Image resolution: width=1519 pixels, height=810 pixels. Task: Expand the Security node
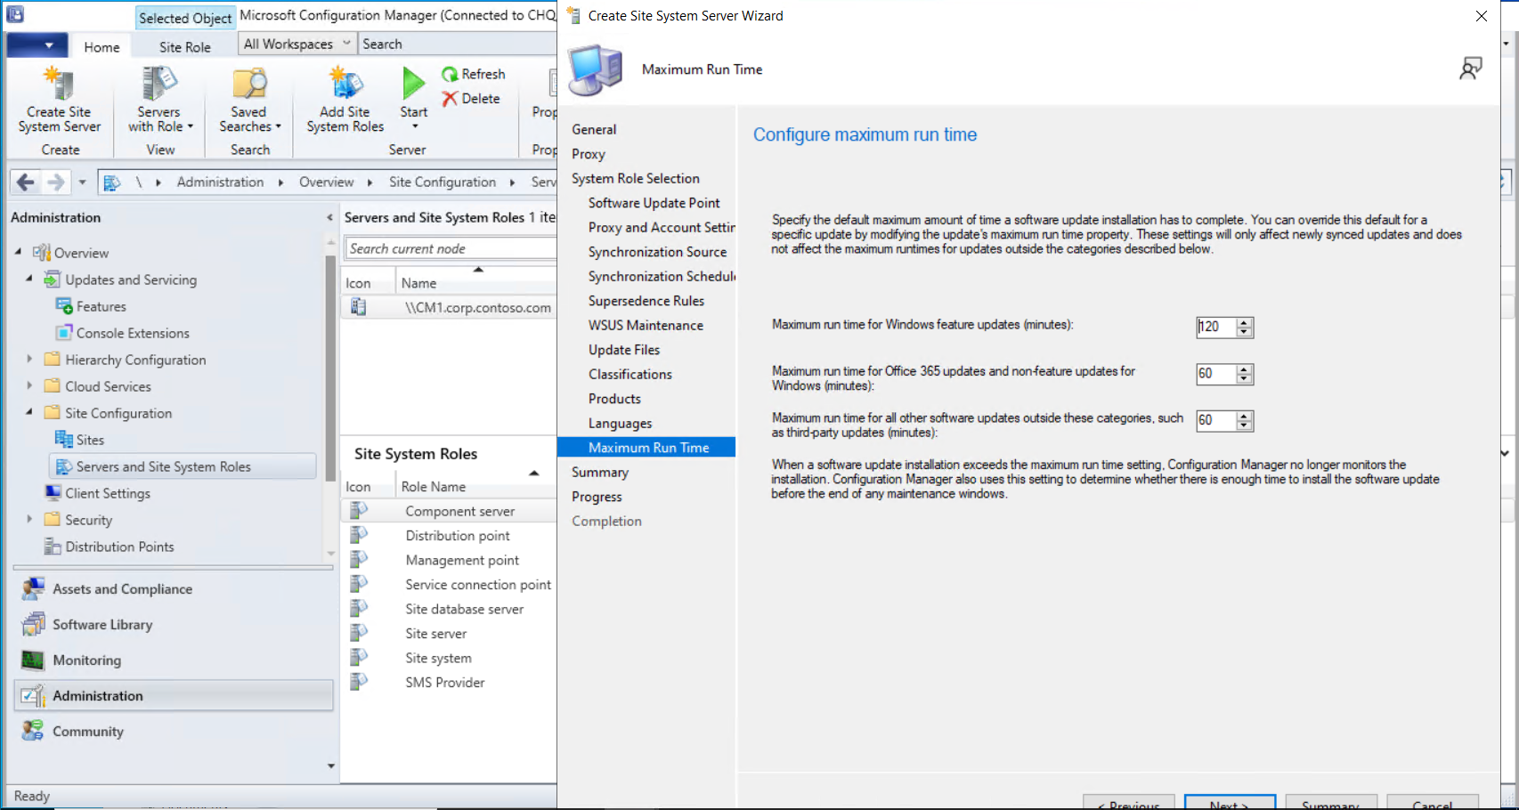pos(29,519)
